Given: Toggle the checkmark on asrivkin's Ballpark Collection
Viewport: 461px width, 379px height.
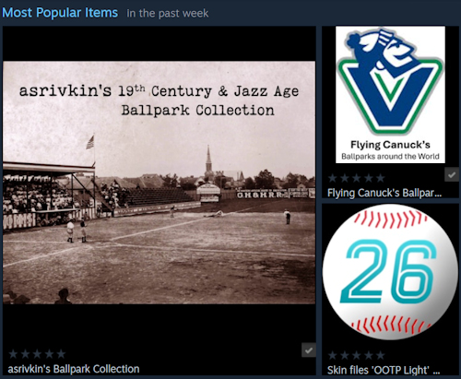Looking at the screenshot, I should (x=309, y=350).
